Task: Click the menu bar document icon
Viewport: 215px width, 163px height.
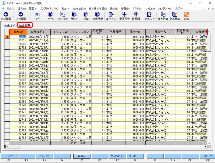Action: (3, 8)
